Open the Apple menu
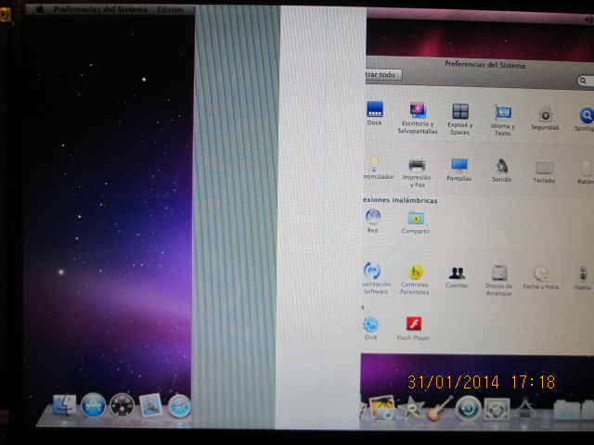Viewport: 594px width, 445px height. (39, 8)
